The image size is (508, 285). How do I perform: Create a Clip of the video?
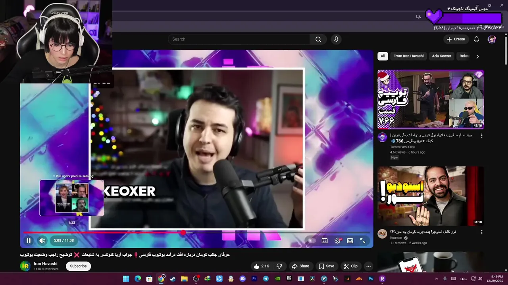tap(350, 266)
